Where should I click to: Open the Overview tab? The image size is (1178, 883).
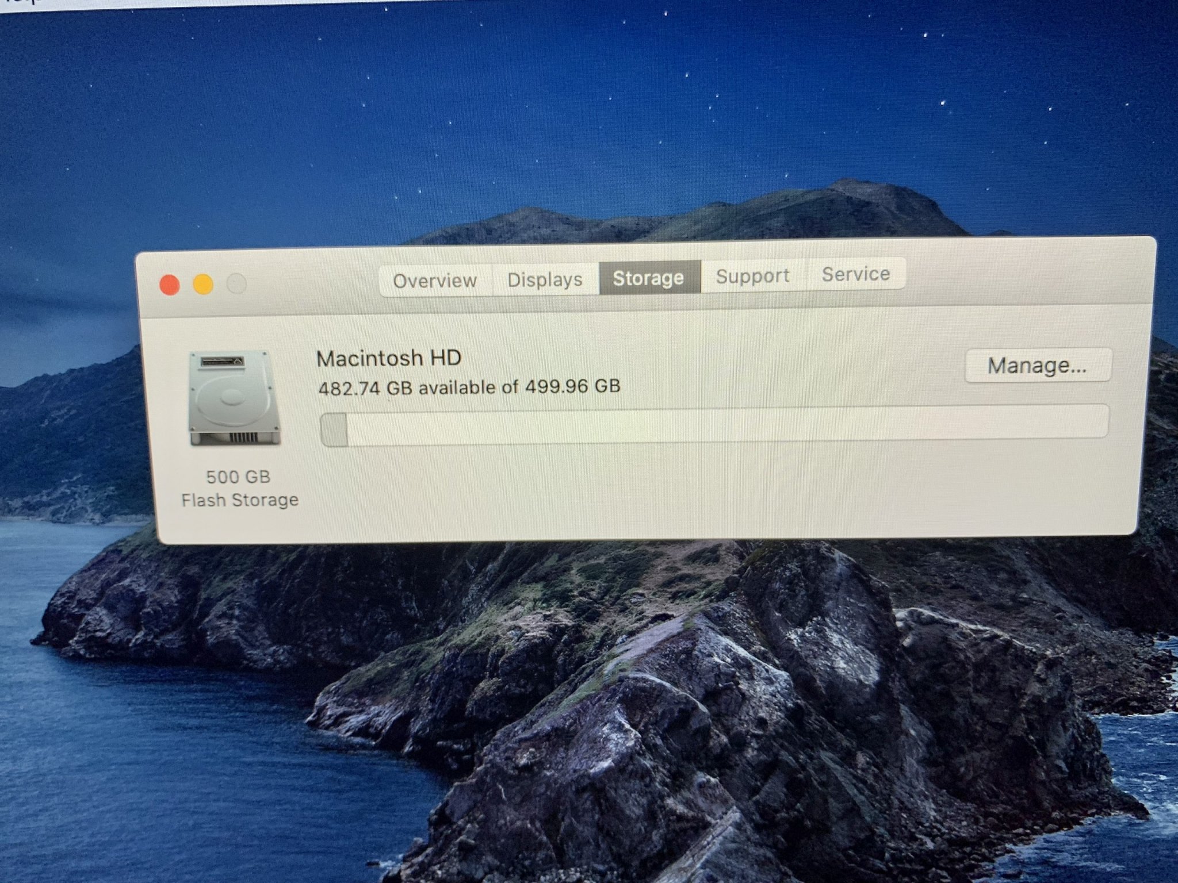pos(435,281)
